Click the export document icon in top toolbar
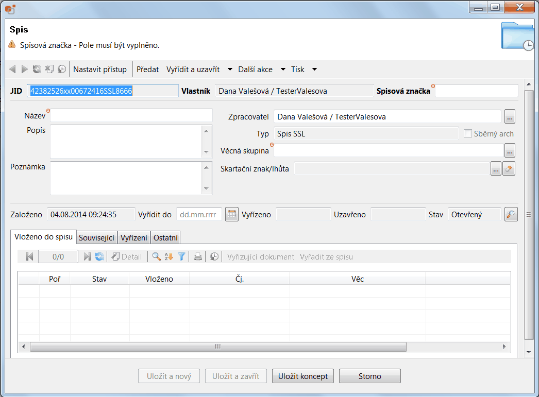 (x=49, y=69)
